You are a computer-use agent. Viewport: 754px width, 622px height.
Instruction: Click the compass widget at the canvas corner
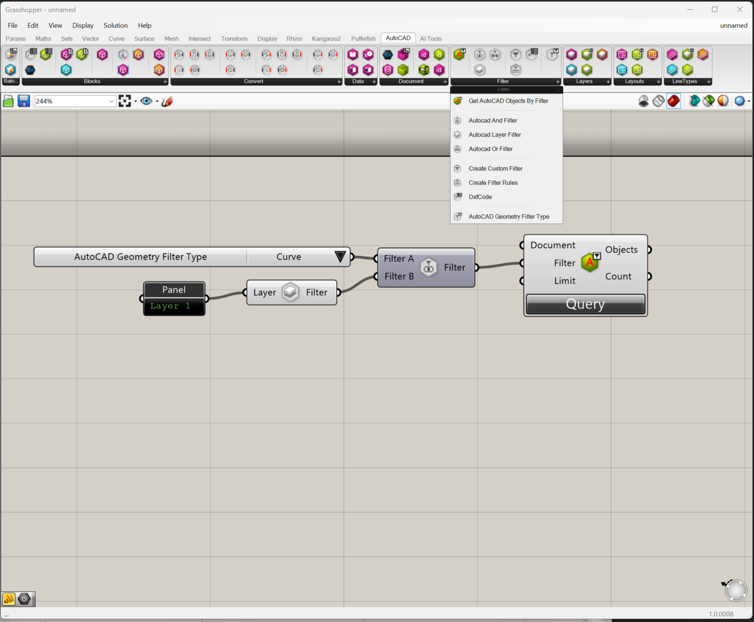pyautogui.click(x=735, y=590)
